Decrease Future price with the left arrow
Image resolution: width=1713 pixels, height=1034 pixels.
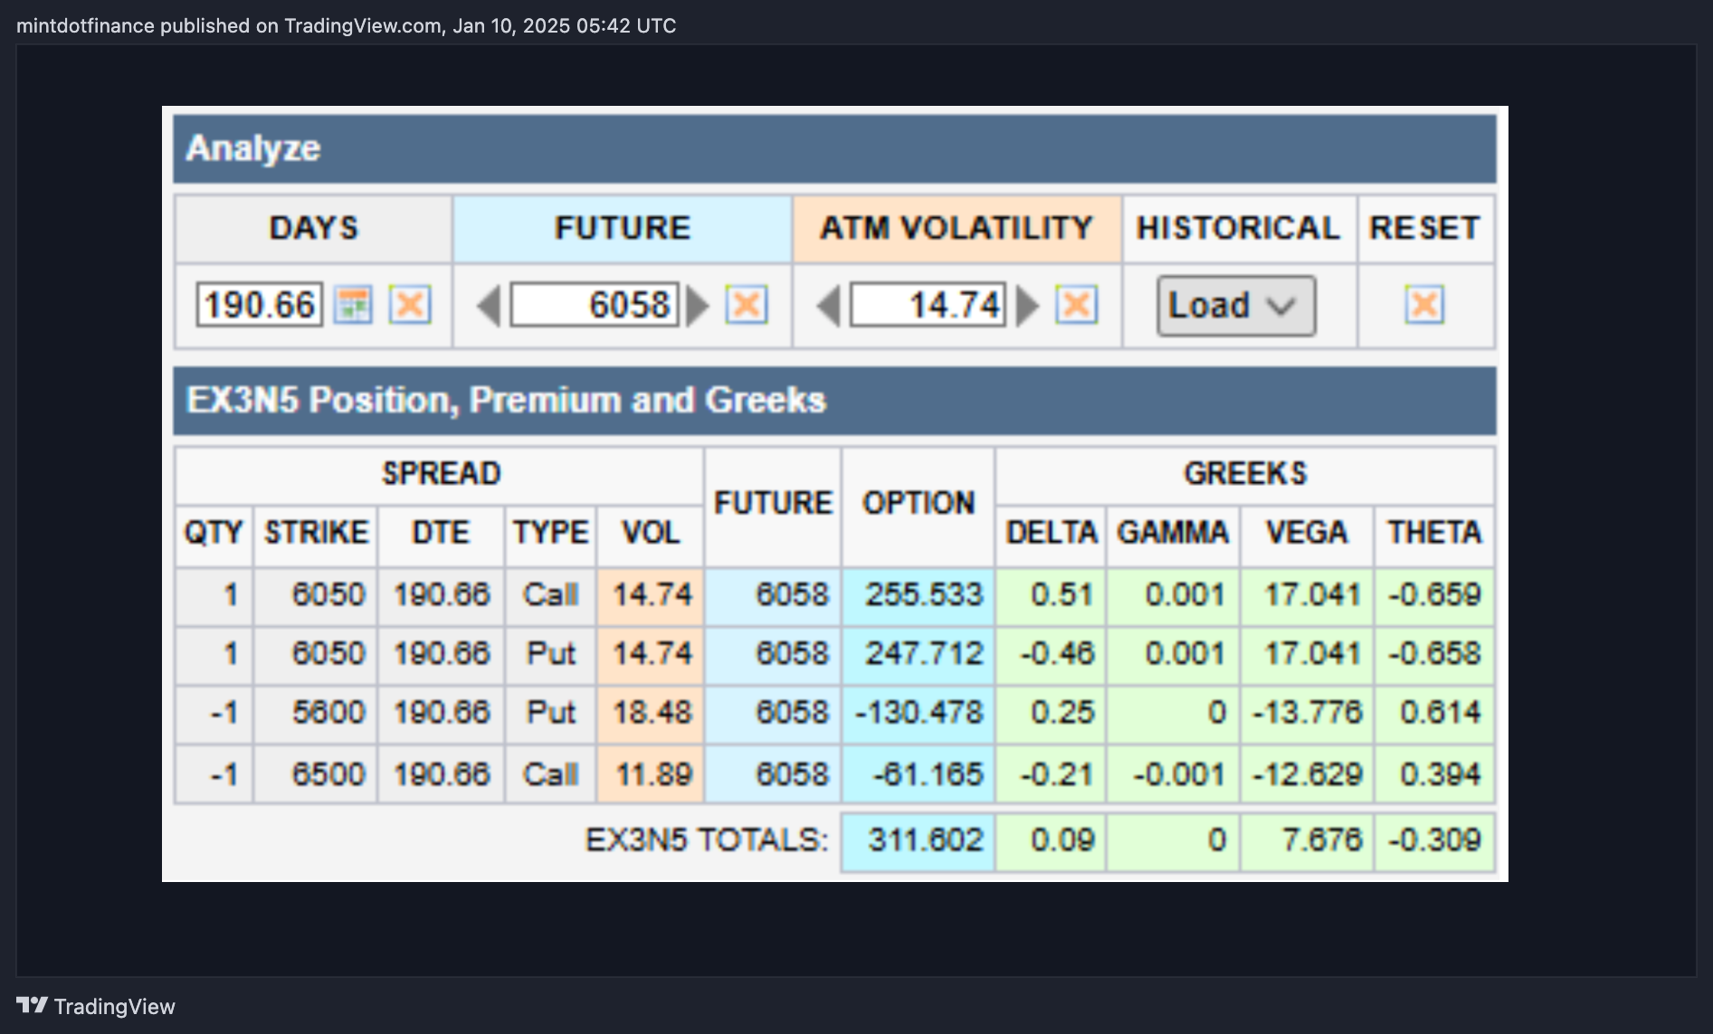[489, 306]
